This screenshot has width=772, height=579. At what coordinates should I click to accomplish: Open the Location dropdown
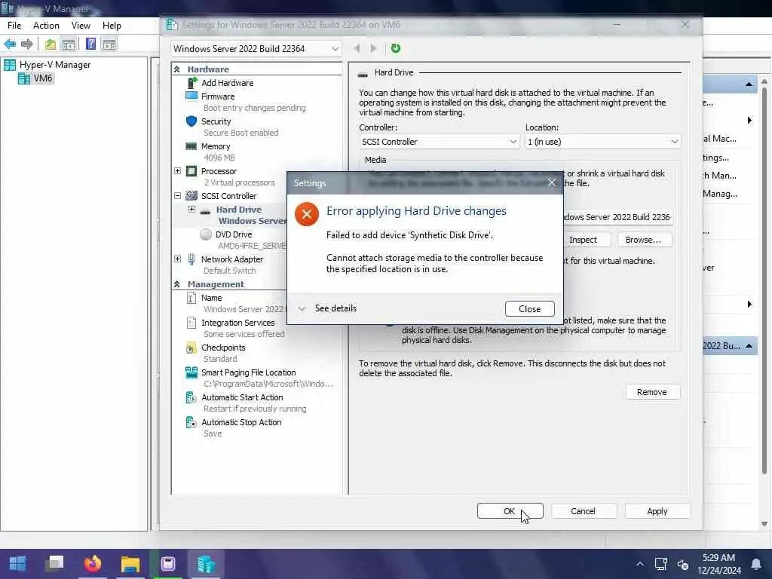click(602, 142)
